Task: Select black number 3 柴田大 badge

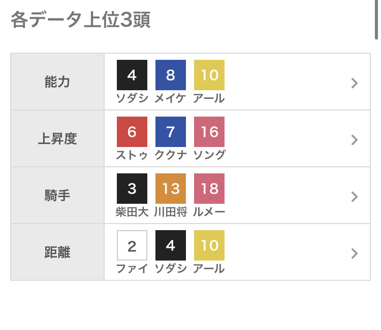Action: pyautogui.click(x=132, y=189)
